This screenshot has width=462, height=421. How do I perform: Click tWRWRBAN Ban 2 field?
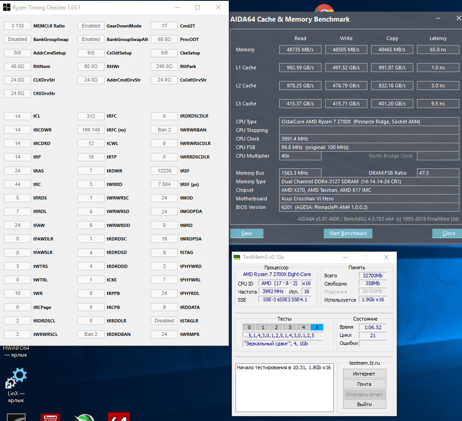click(164, 130)
